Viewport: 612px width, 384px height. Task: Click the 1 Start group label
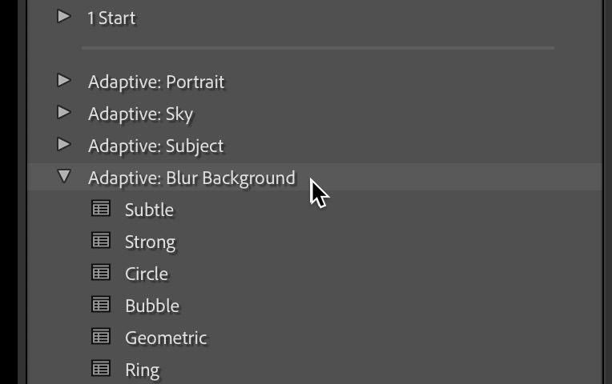click(111, 18)
